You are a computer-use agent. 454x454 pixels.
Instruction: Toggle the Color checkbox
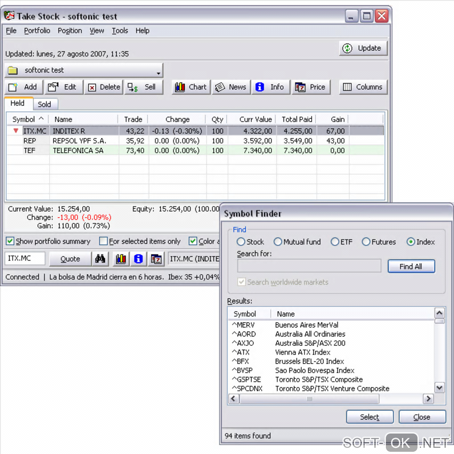(193, 241)
